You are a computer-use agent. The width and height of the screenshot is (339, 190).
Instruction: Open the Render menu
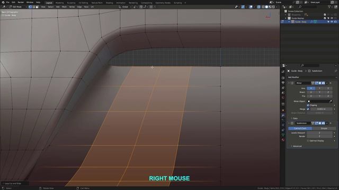click(x=21, y=2)
